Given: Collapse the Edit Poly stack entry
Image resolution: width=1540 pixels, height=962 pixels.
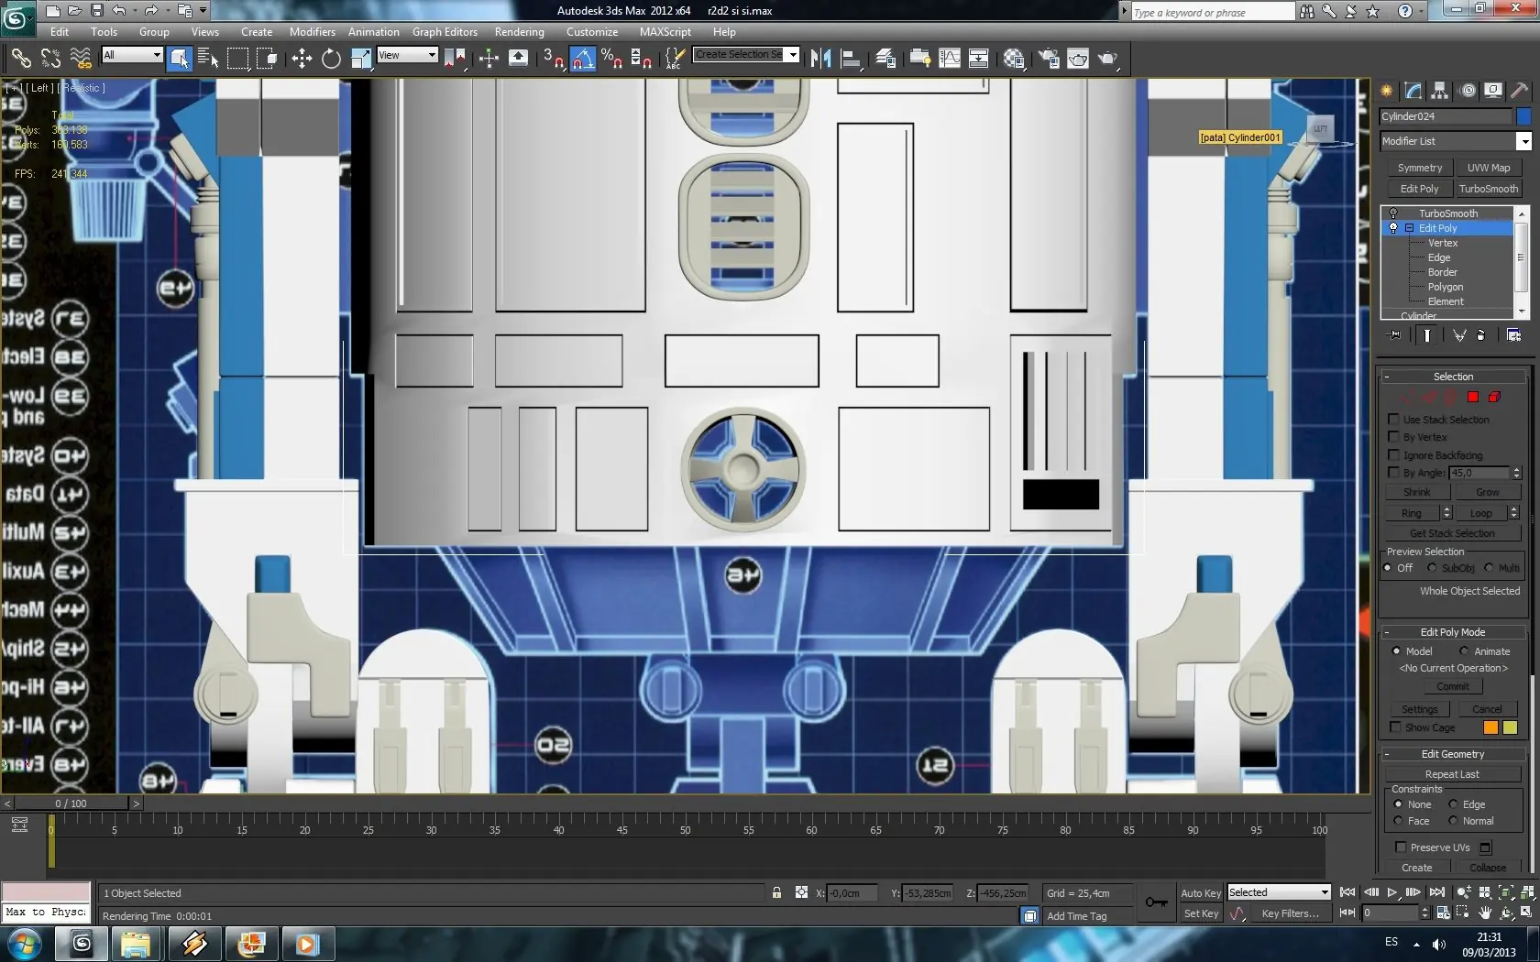Looking at the screenshot, I should pyautogui.click(x=1409, y=228).
